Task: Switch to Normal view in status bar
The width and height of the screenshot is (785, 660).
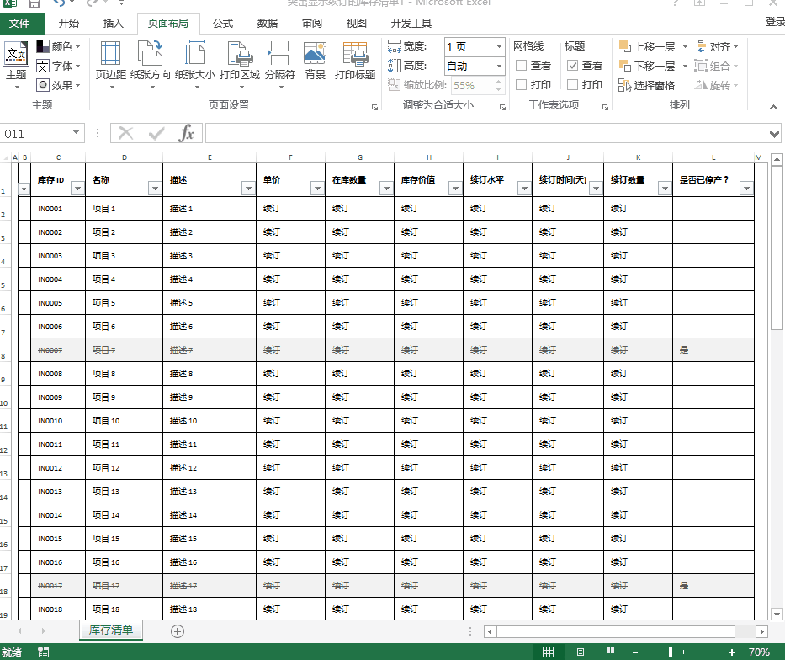Action: pyautogui.click(x=549, y=652)
